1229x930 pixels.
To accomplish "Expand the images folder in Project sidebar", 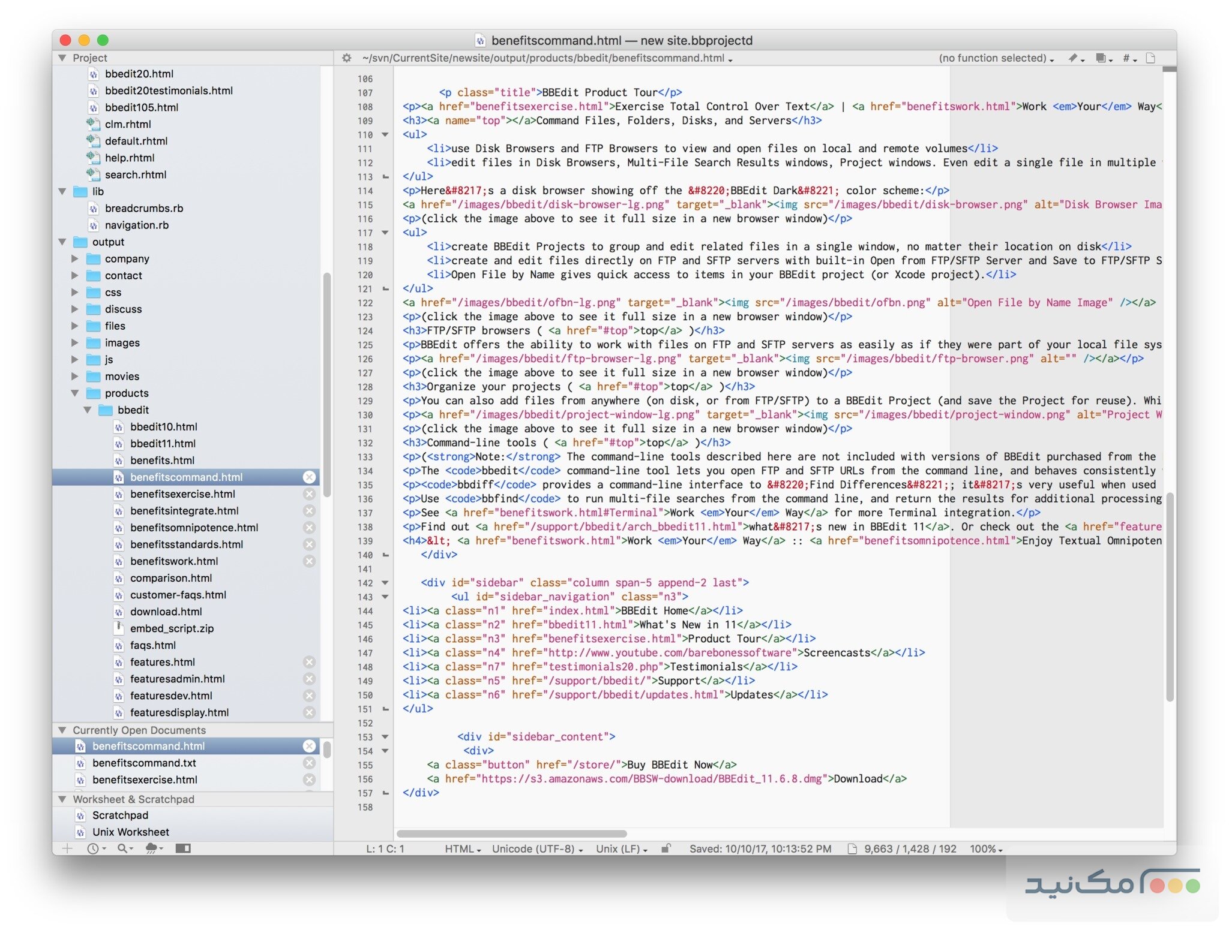I will coord(74,342).
